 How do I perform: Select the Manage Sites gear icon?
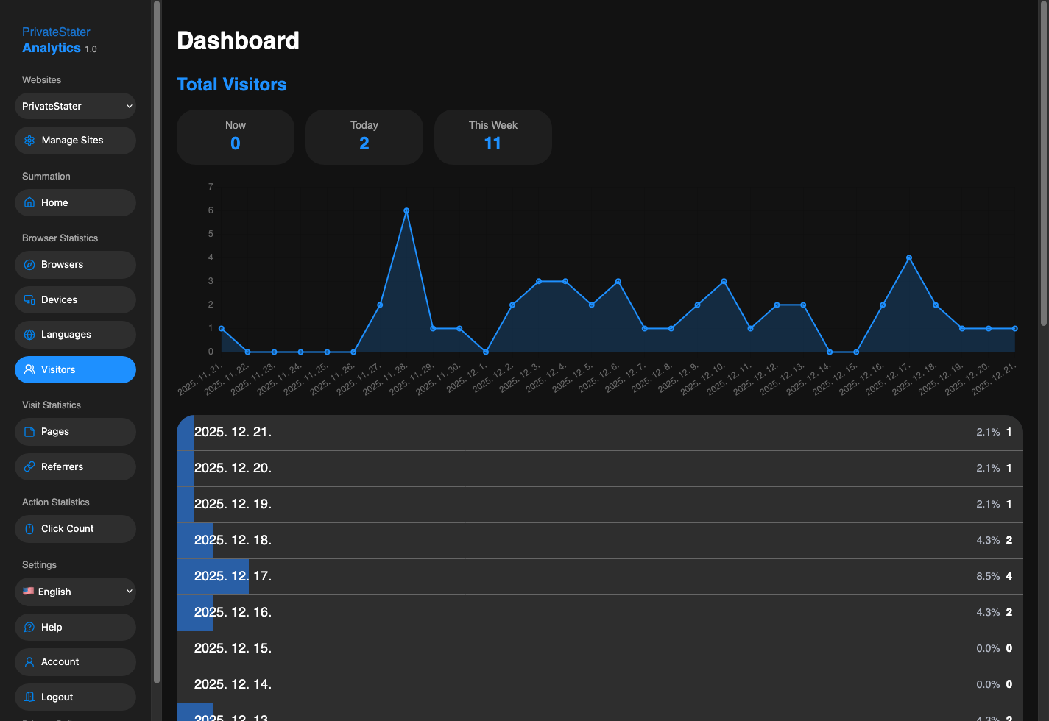pyautogui.click(x=29, y=140)
